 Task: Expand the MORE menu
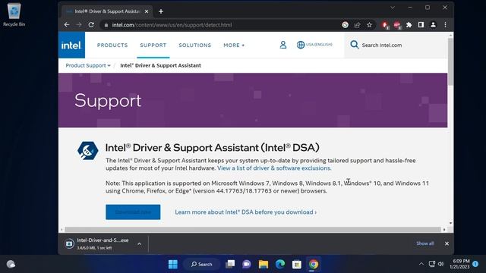click(x=234, y=45)
